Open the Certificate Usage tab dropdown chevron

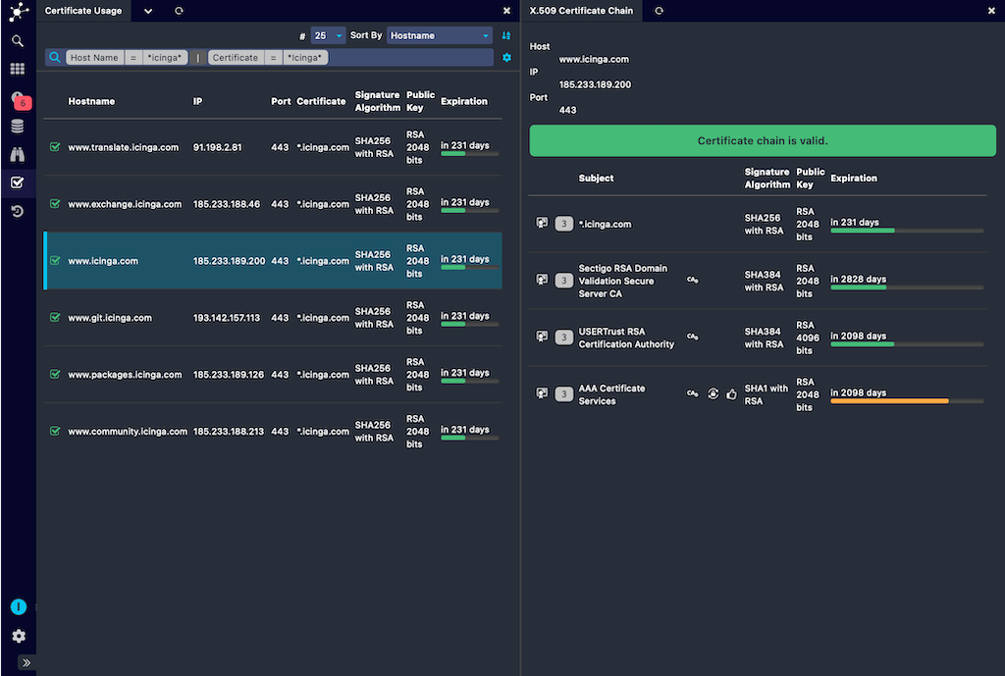(148, 11)
